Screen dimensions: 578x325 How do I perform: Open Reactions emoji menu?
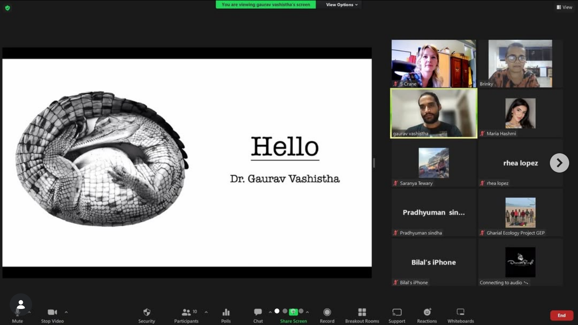(x=427, y=315)
